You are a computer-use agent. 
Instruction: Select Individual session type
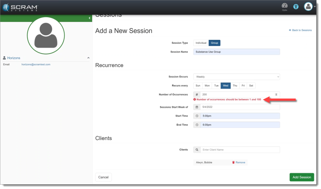pyautogui.click(x=201, y=43)
